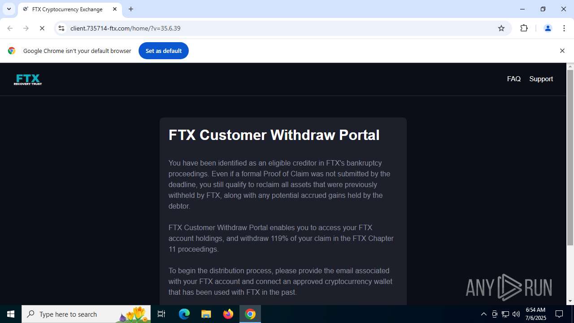Click the FTX Recovery Trust logo
Viewport: 574px width, 323px height.
tap(28, 79)
